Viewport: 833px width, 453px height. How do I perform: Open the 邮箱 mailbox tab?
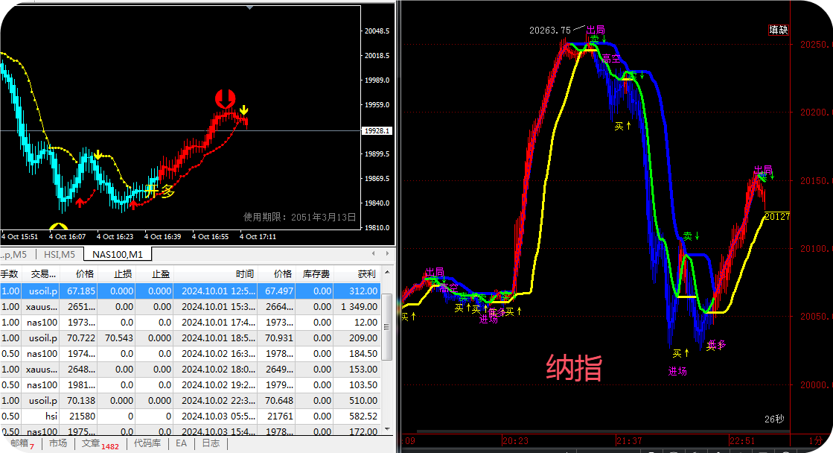pos(22,444)
